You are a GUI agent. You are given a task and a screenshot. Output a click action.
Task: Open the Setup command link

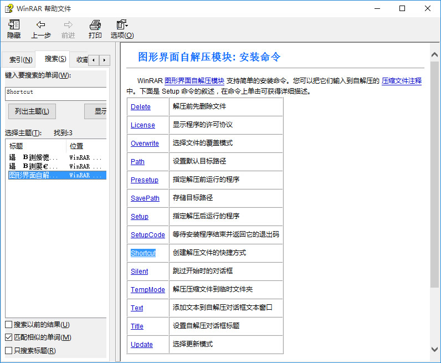[140, 217]
